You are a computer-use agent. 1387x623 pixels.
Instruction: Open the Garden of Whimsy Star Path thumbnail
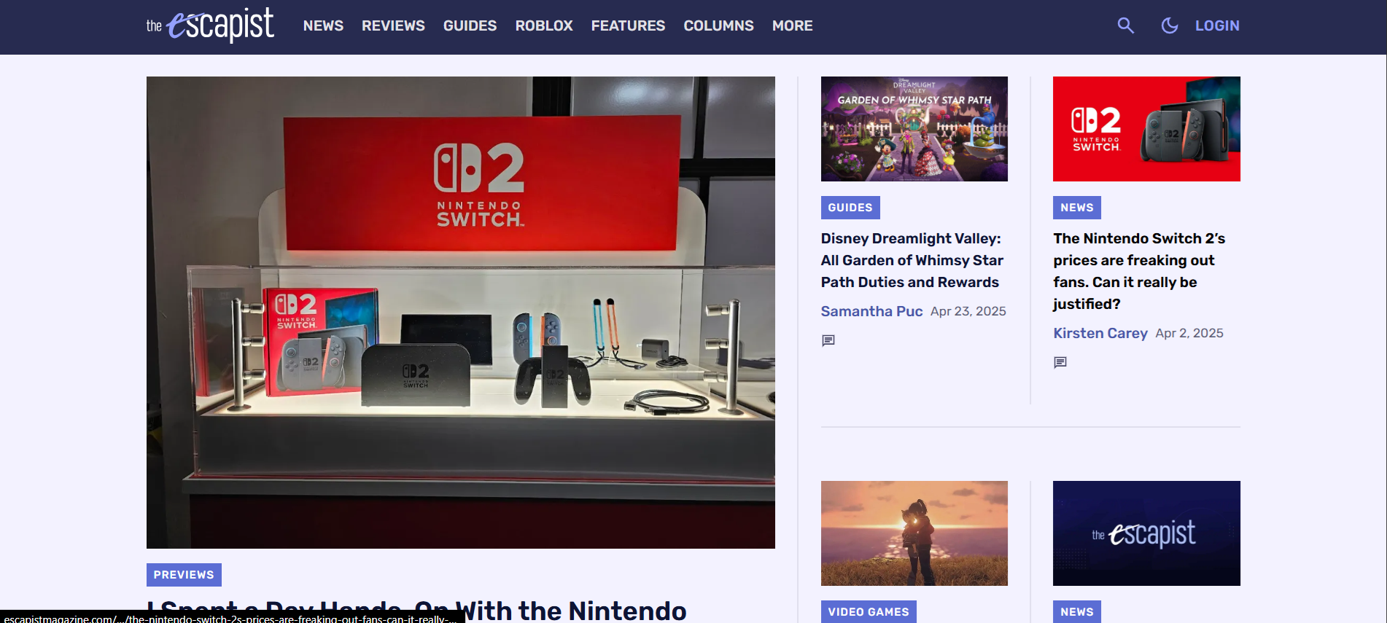pos(914,129)
